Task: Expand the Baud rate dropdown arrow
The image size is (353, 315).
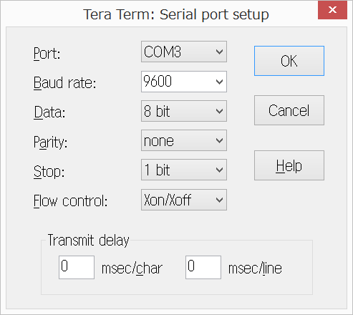Action: coord(219,82)
